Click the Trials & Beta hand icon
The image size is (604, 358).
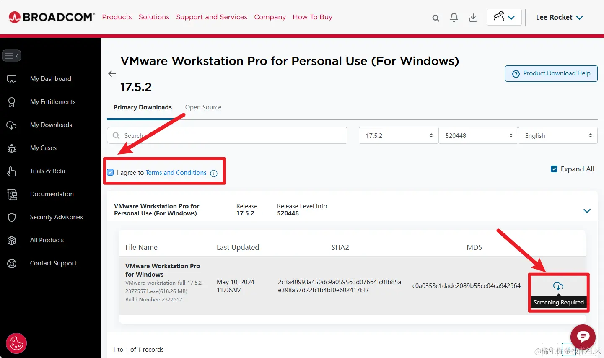coord(12,171)
